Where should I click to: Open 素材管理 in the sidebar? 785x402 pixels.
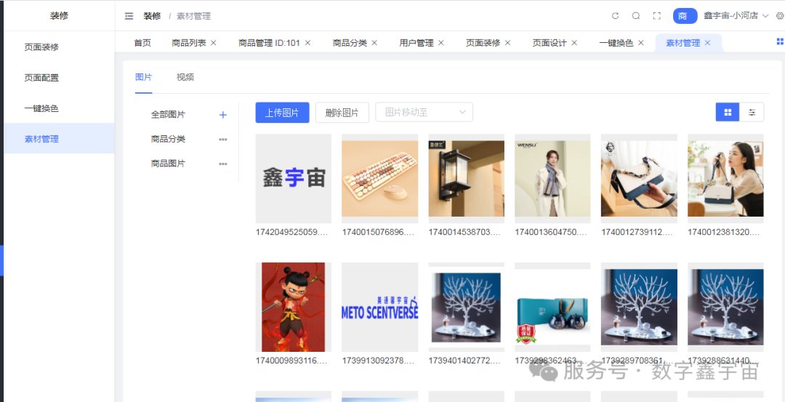59,139
